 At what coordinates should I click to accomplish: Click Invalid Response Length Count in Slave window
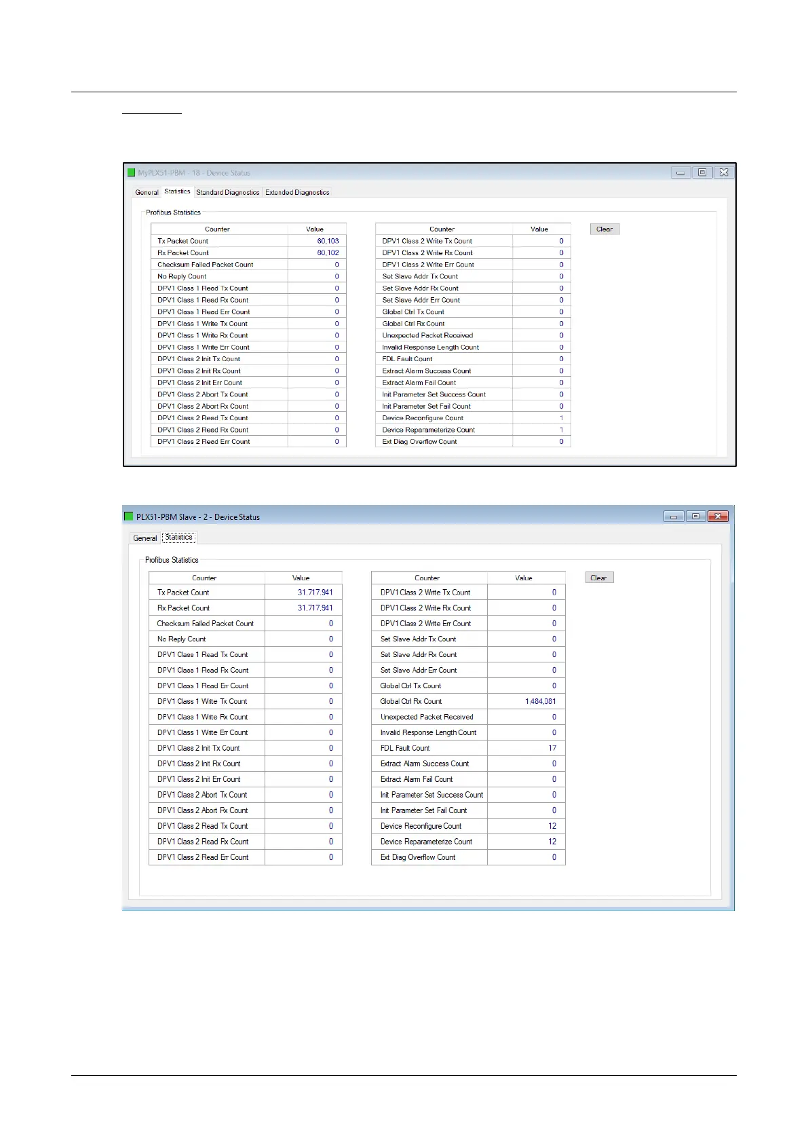(x=428, y=733)
